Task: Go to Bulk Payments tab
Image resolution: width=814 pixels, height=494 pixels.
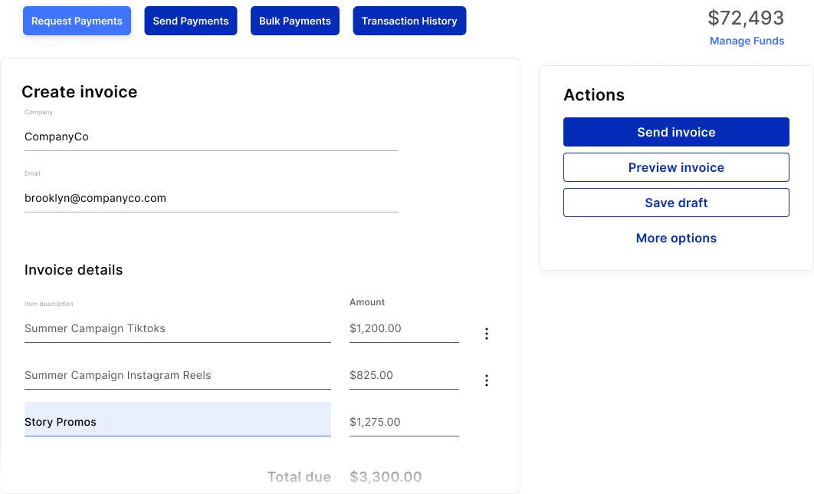Action: (295, 21)
